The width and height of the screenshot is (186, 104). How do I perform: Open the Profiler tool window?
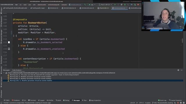click(x=50, y=100)
